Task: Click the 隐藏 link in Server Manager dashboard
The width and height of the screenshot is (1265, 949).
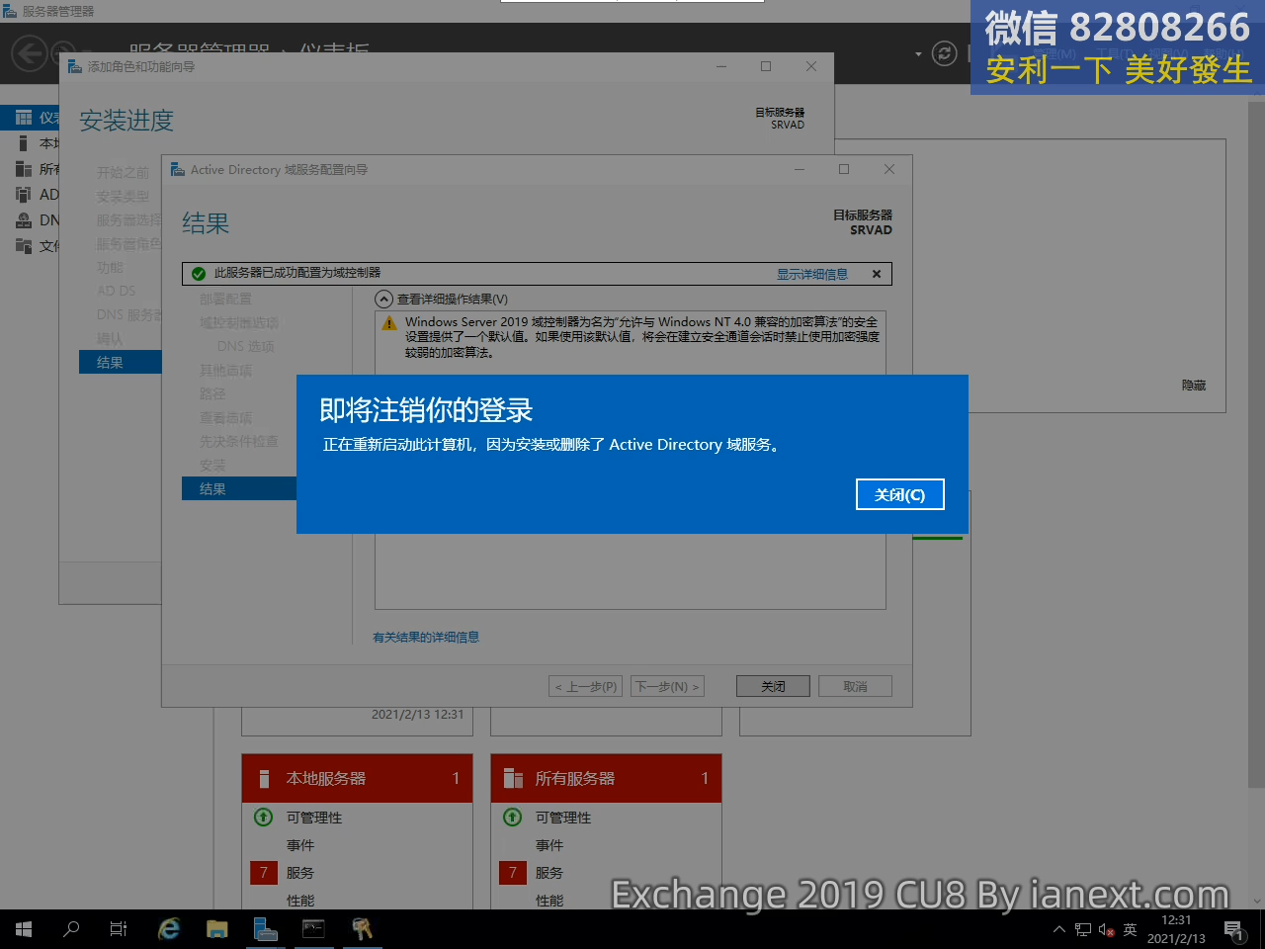Action: [x=1193, y=385]
